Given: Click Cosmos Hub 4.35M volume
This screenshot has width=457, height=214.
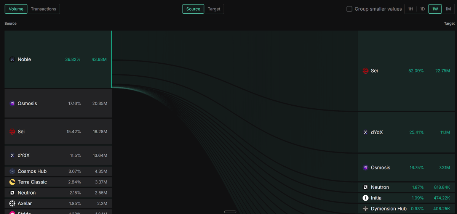Looking at the screenshot, I should [x=101, y=171].
